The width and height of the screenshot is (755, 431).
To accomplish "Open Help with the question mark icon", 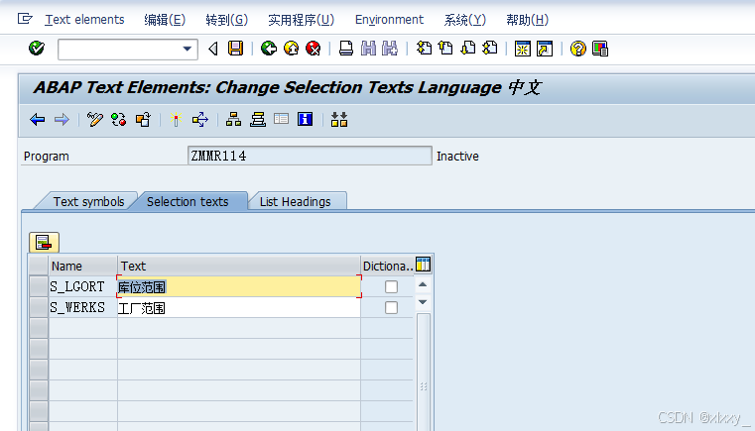I will point(577,49).
